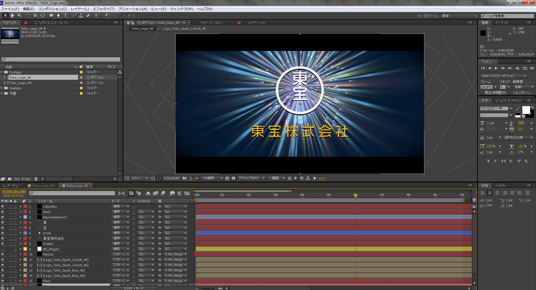Play the composition preview
536x290 pixels.
[496, 68]
